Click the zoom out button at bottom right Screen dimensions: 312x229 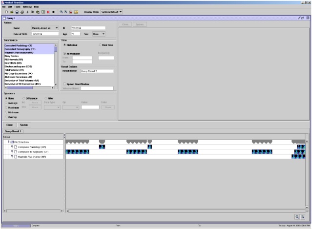303,216
